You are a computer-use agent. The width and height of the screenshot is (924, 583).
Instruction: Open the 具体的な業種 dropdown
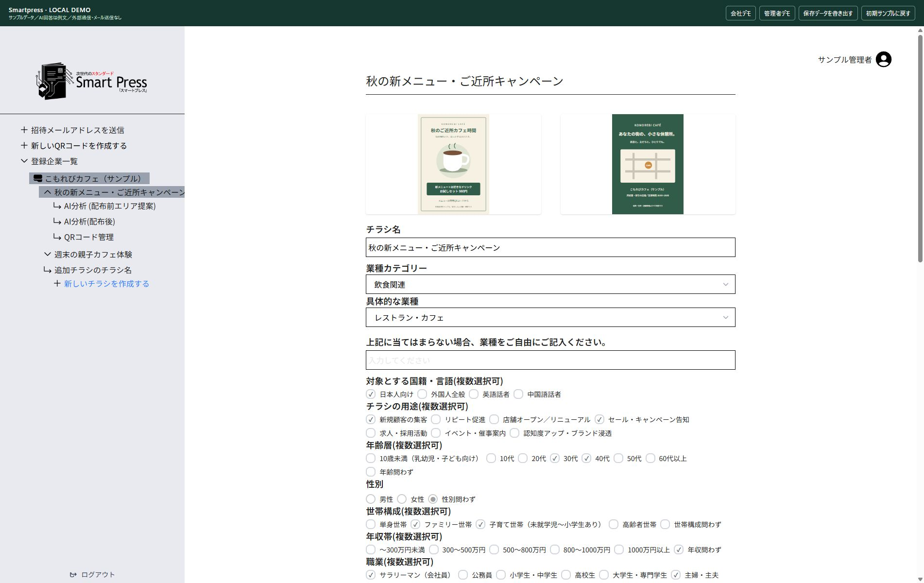[x=550, y=317]
